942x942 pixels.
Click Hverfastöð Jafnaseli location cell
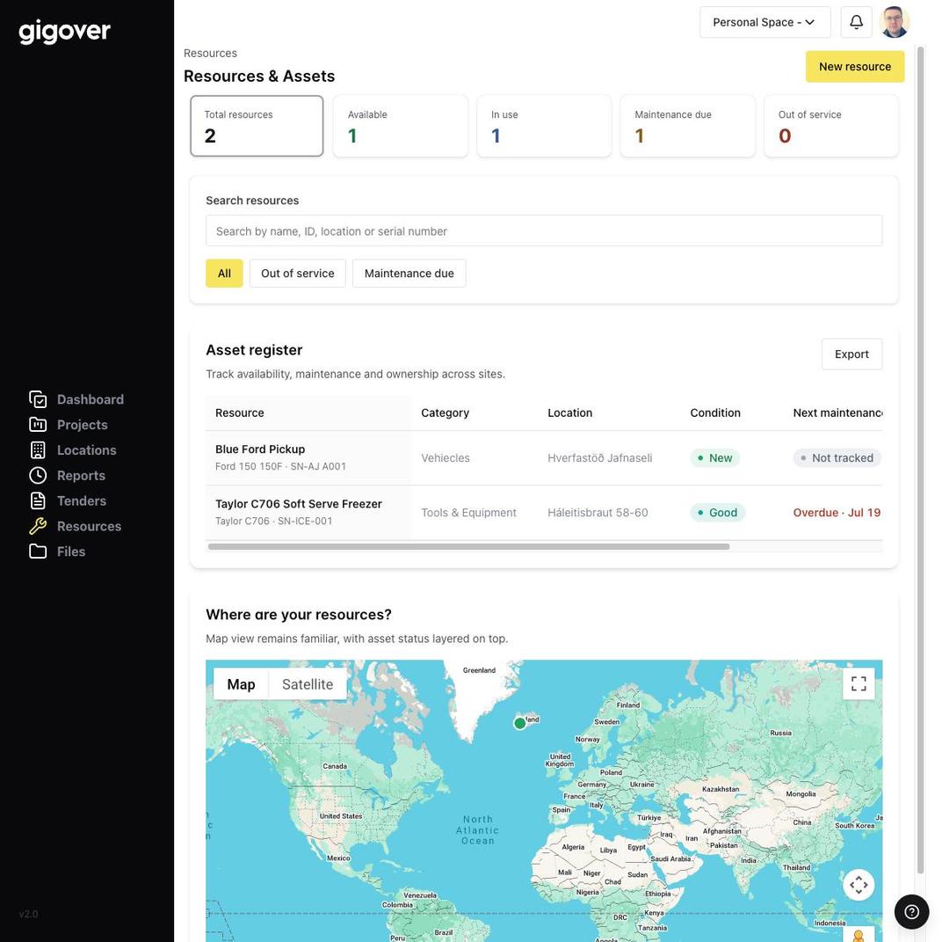click(599, 457)
